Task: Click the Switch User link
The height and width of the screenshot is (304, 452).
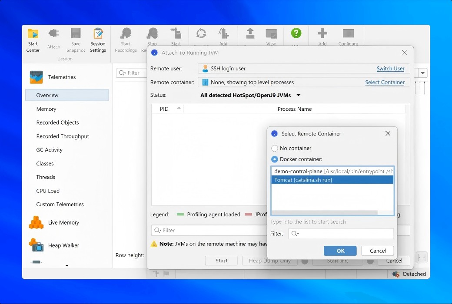Action: pos(390,69)
